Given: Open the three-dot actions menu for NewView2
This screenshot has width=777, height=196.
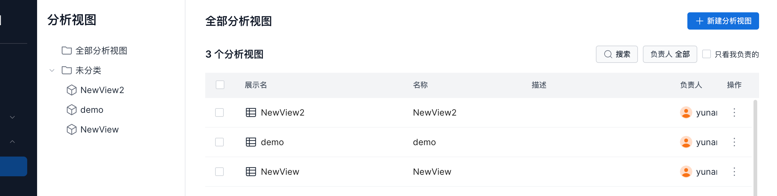Looking at the screenshot, I should coord(734,112).
